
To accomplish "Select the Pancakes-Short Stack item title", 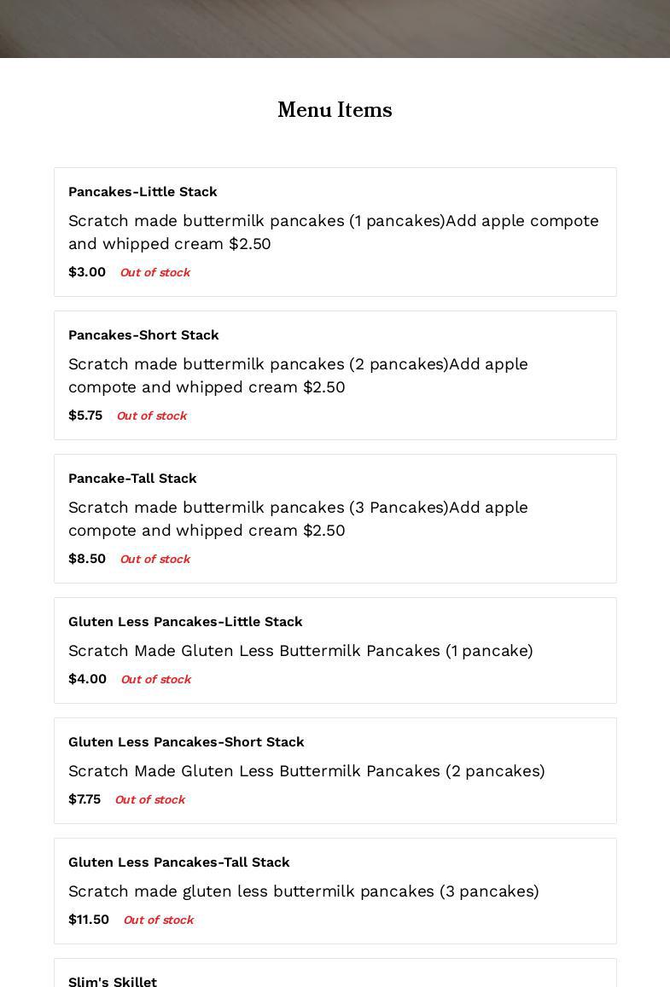I will (x=143, y=335).
